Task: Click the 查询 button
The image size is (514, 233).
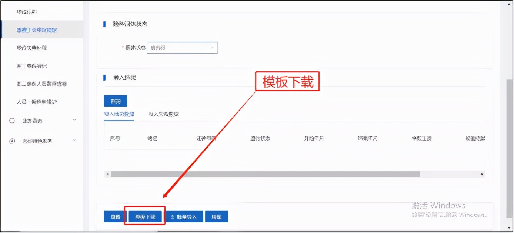Action: click(x=116, y=101)
